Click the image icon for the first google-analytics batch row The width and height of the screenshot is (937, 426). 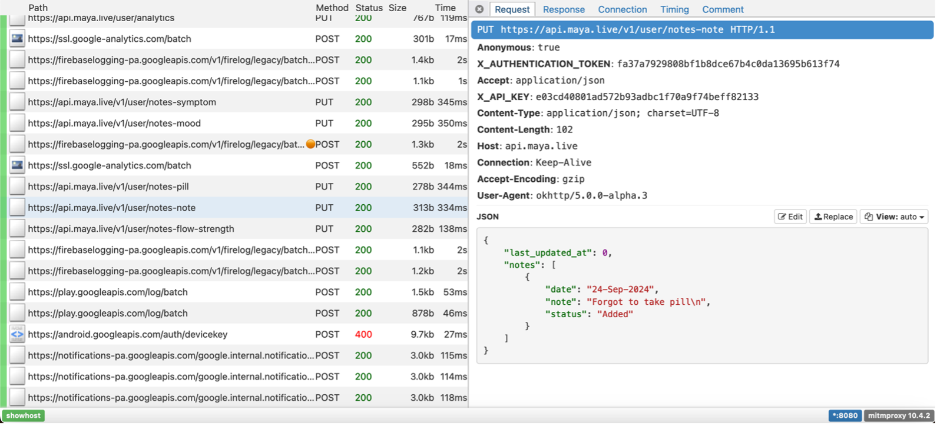[17, 39]
